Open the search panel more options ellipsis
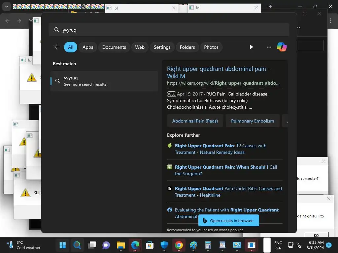 pos(269,47)
